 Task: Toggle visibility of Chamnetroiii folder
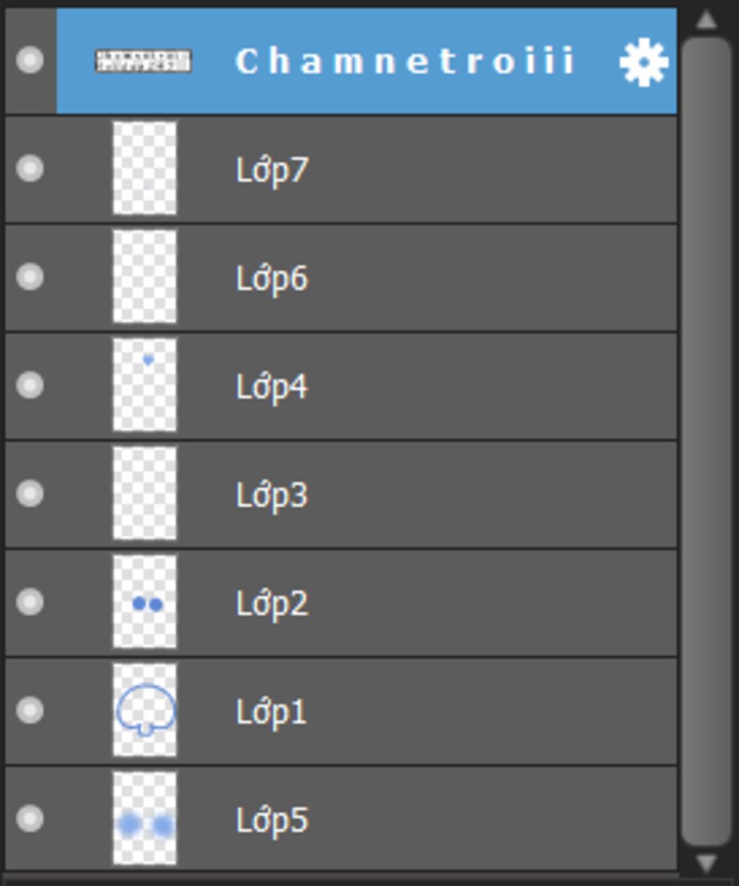[30, 60]
